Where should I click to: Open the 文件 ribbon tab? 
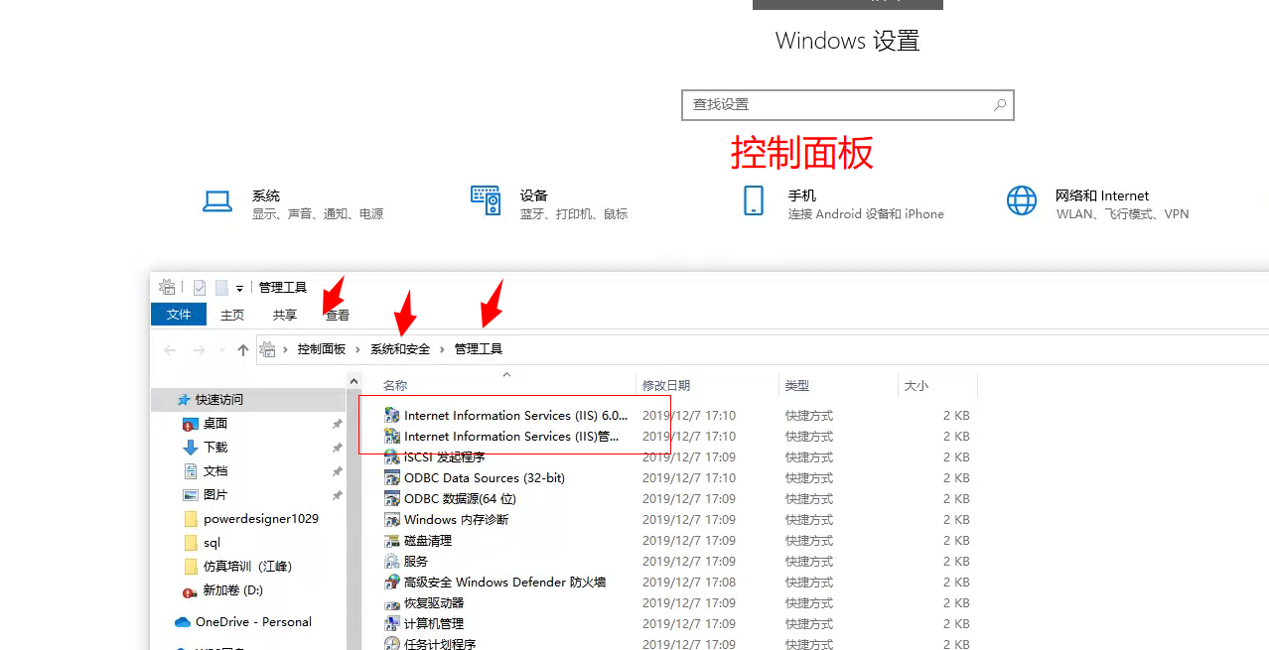pyautogui.click(x=179, y=315)
